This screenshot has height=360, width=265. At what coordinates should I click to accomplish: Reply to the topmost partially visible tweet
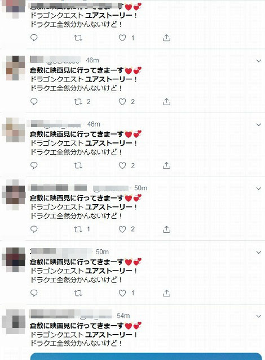click(34, 38)
